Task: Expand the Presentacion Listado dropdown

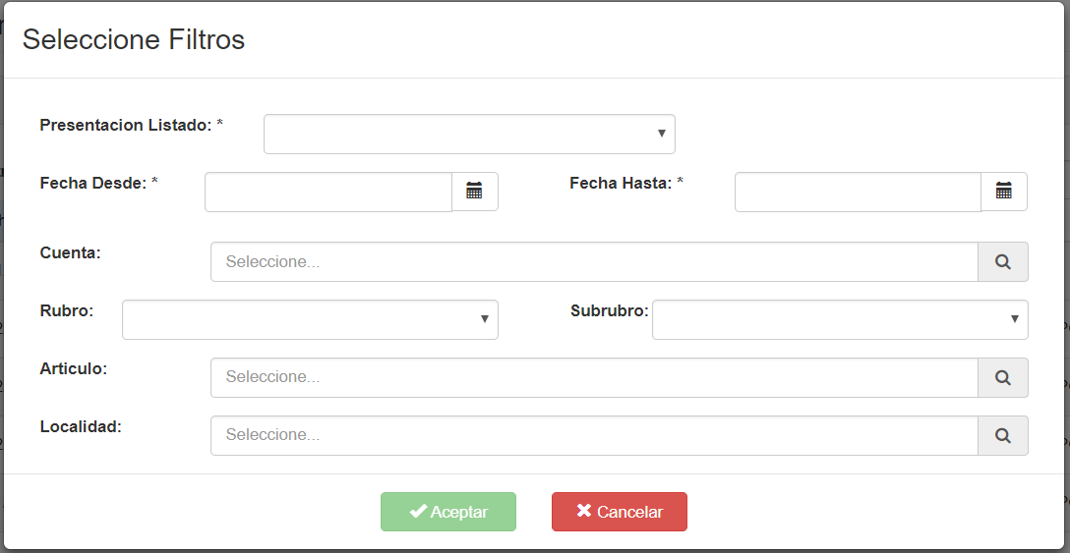Action: [469, 134]
